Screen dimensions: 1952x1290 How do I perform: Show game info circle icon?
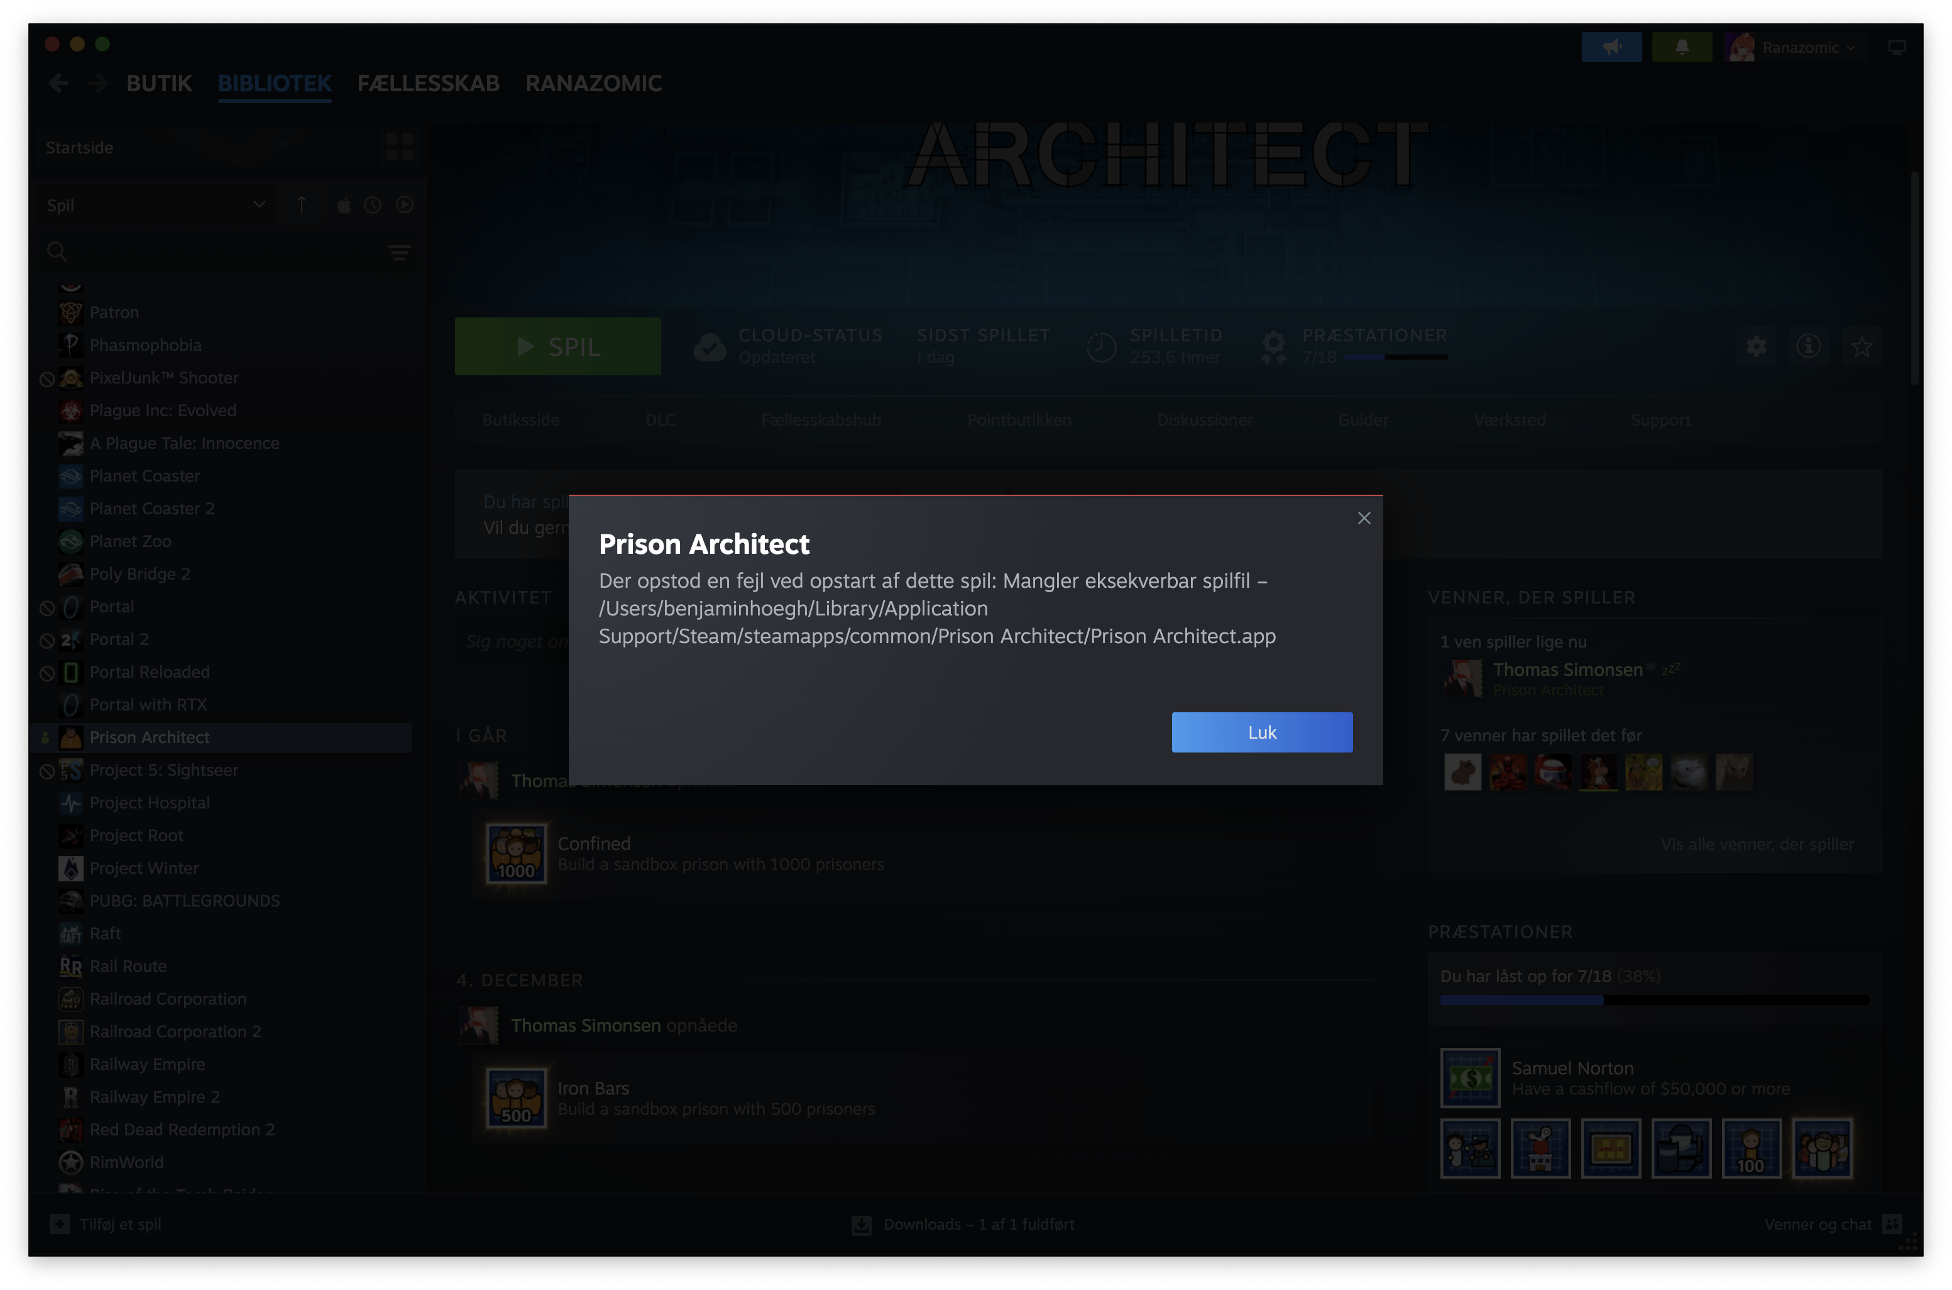click(x=1807, y=346)
